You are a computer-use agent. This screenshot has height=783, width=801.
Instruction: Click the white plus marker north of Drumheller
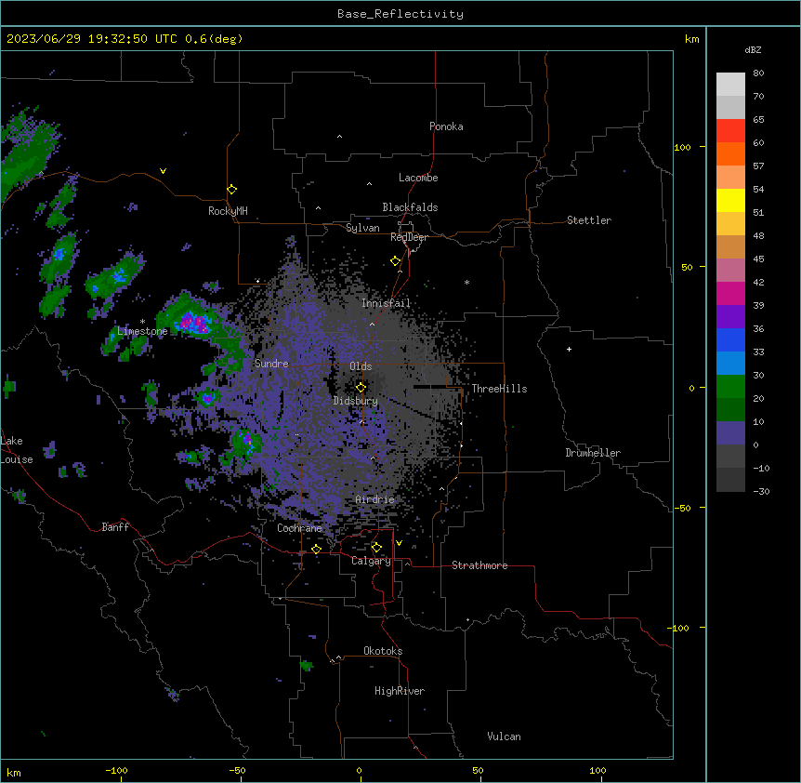coord(569,349)
